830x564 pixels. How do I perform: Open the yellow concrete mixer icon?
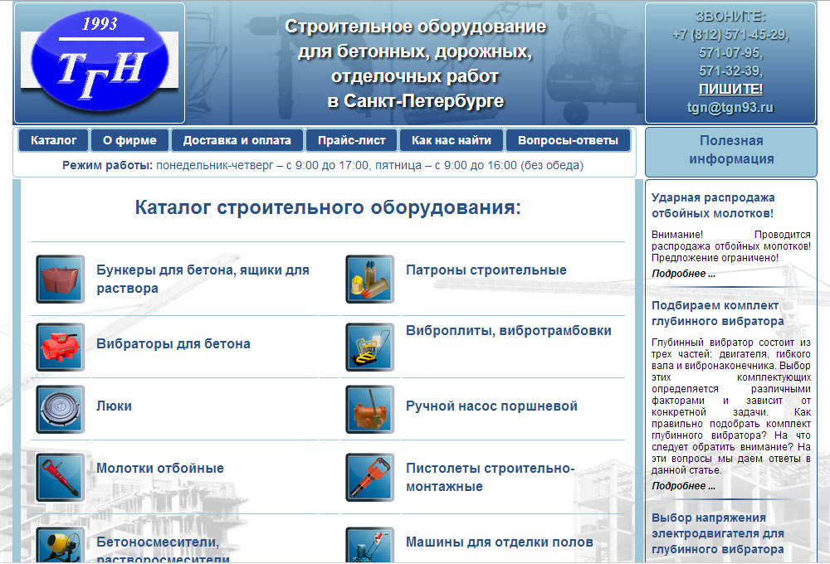[x=61, y=545]
